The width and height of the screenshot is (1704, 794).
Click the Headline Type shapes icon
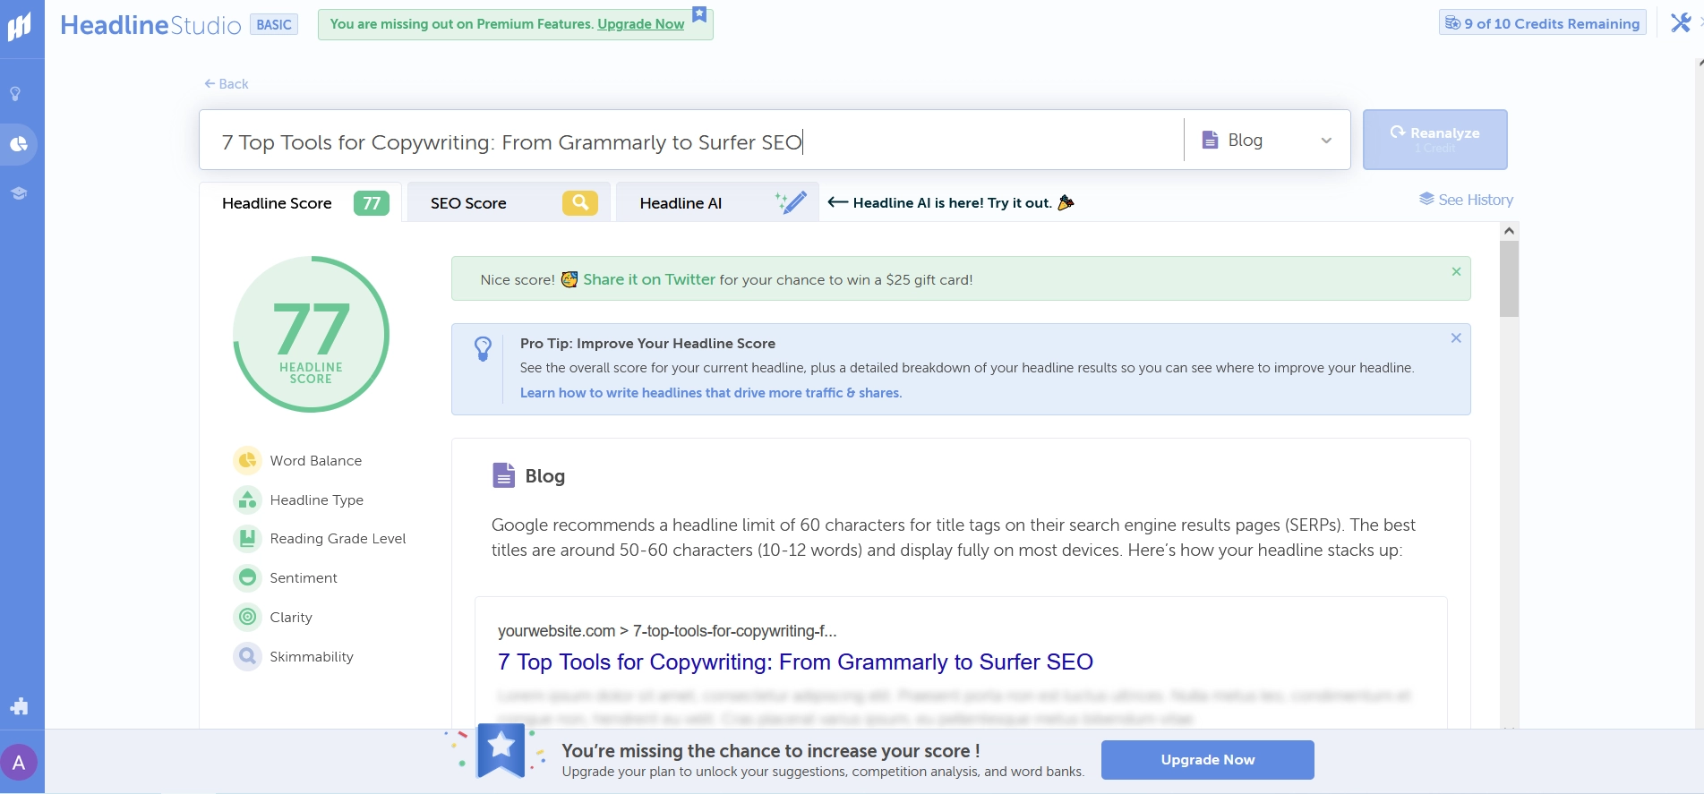247,499
